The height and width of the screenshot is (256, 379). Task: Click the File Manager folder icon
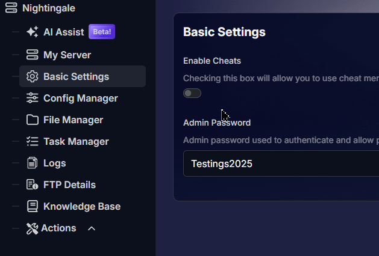coord(33,120)
